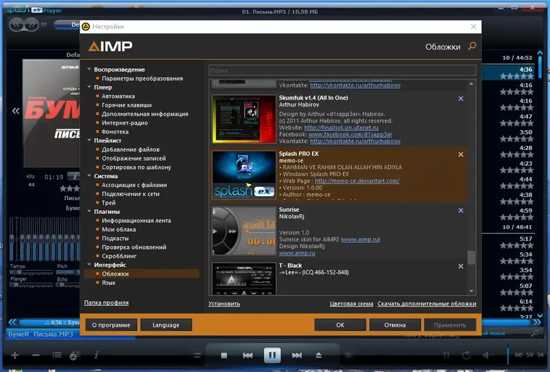550x372 pixels.
Task: Collapse the Система section
Action: (x=89, y=175)
